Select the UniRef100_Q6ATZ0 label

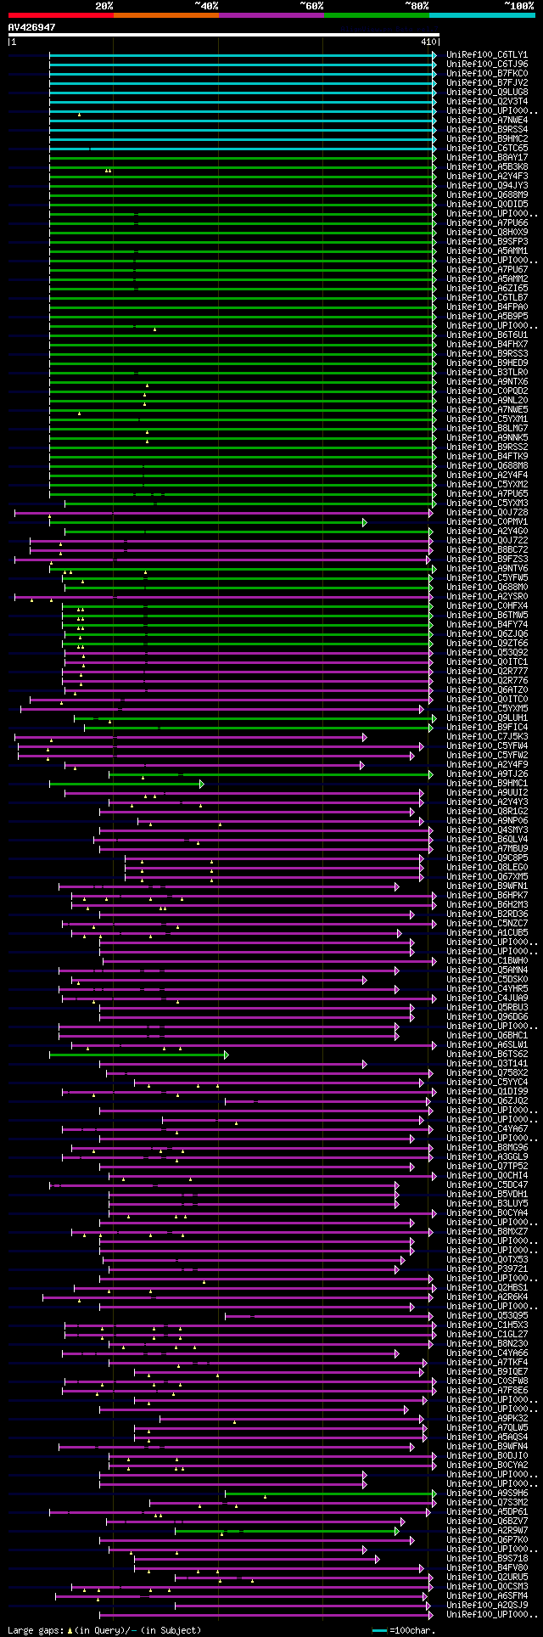pos(487,689)
